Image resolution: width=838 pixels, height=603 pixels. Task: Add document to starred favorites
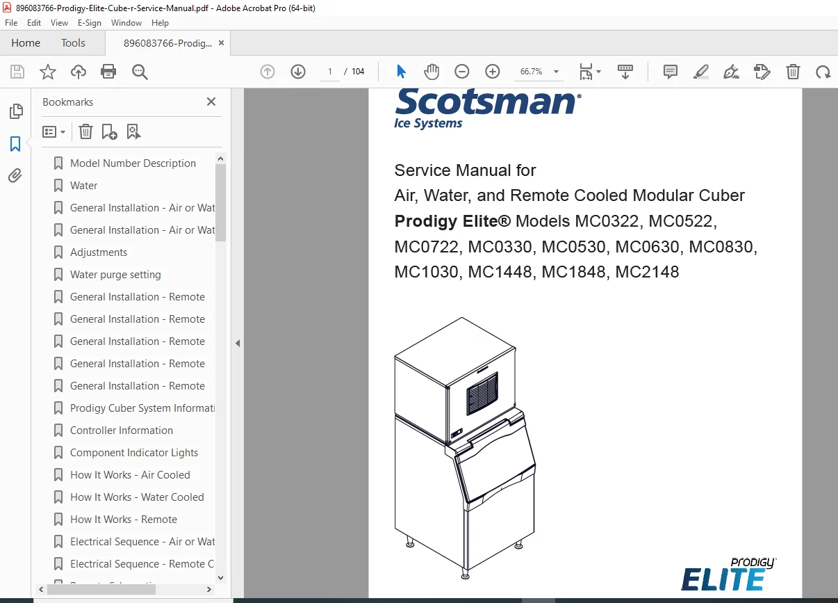coord(48,72)
